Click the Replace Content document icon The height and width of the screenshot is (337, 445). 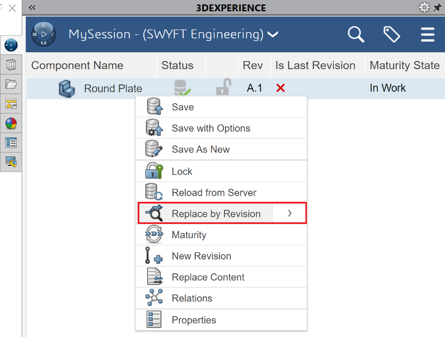pos(155,277)
